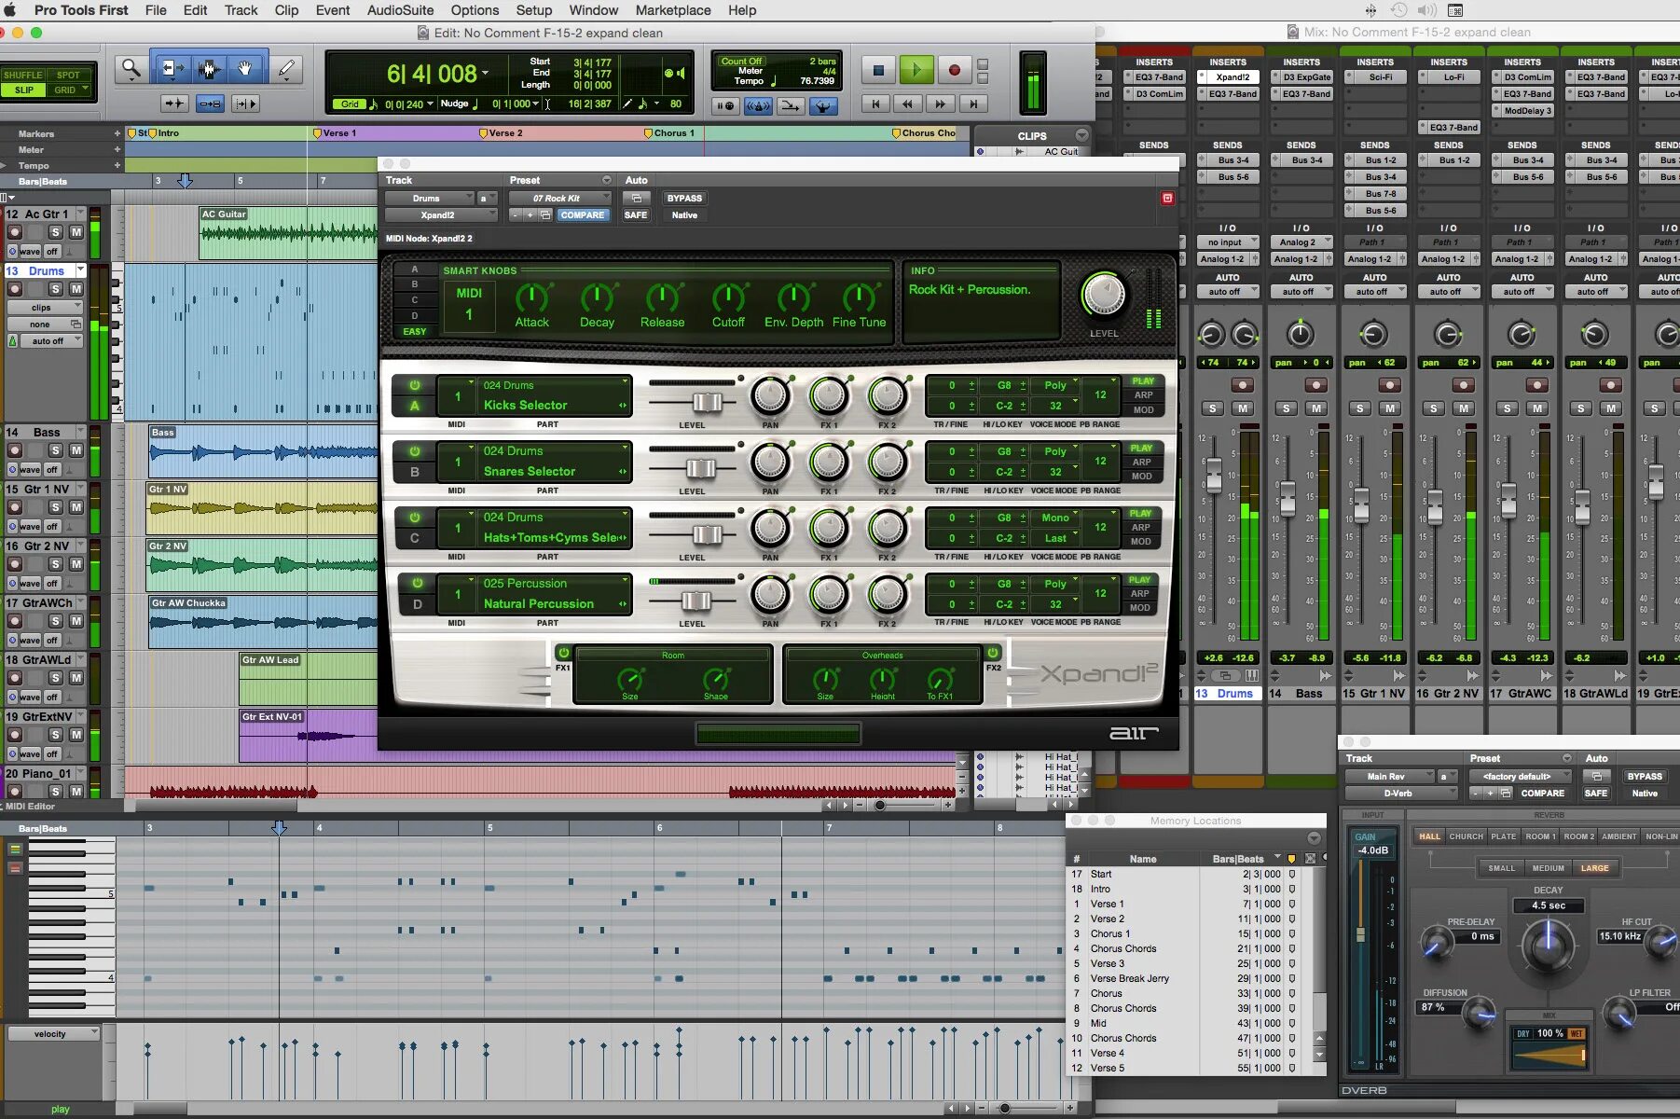Select the Grabber hand tool

click(245, 68)
